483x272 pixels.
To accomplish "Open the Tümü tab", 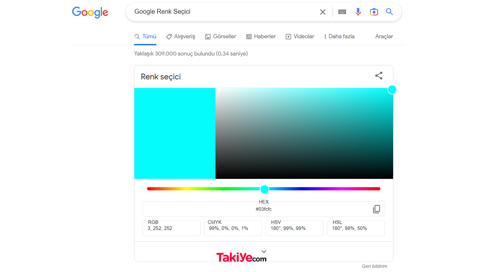I will pos(145,36).
